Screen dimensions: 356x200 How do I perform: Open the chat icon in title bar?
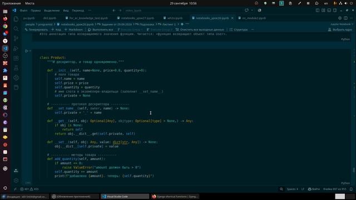click(x=246, y=11)
